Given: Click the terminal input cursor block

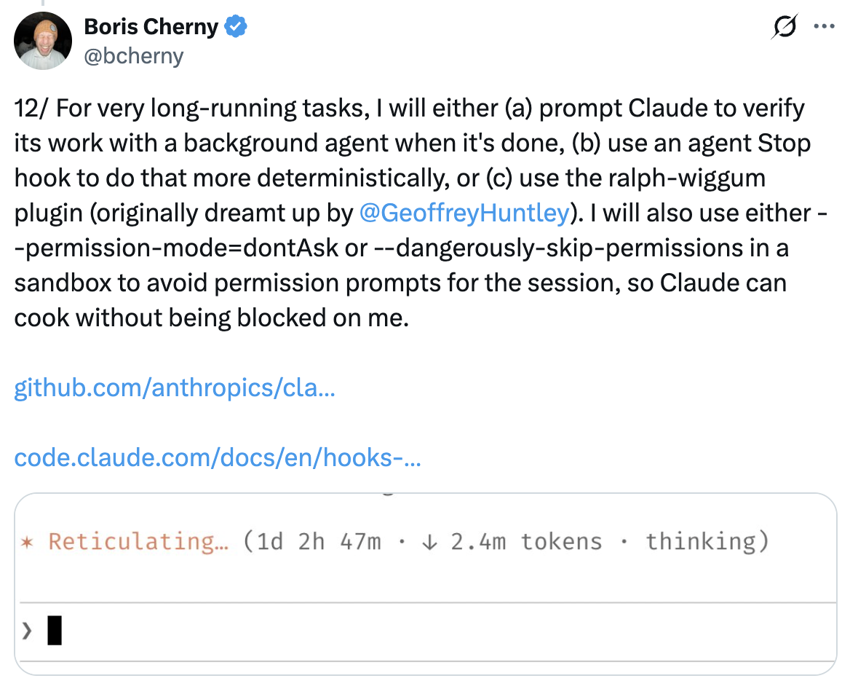Looking at the screenshot, I should coord(55,629).
